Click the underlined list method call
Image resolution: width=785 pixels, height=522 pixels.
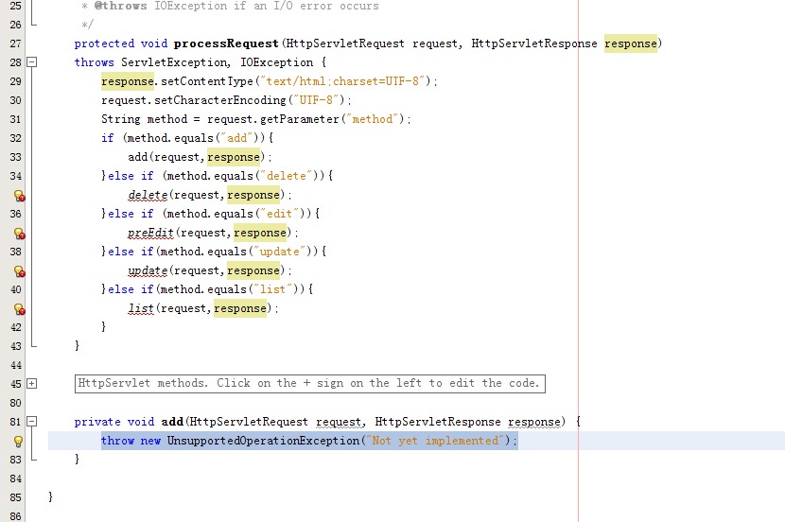coord(141,308)
